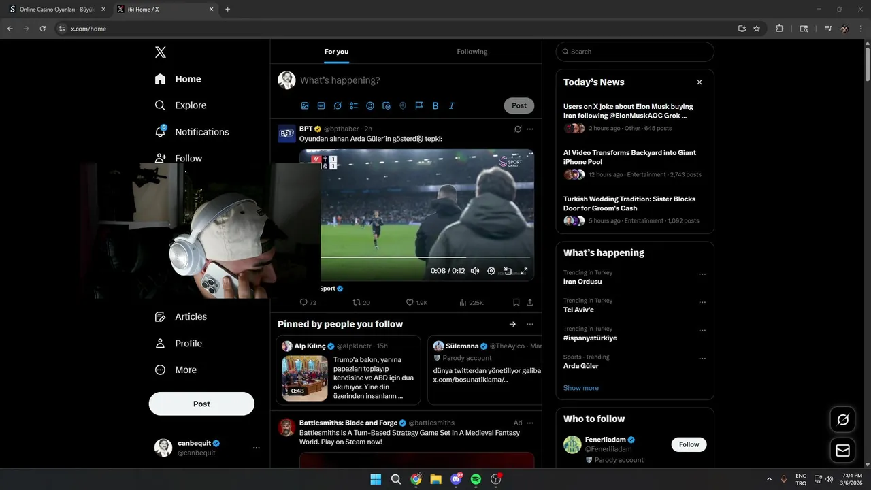
Task: Click the composer Post button
Action: (x=519, y=105)
